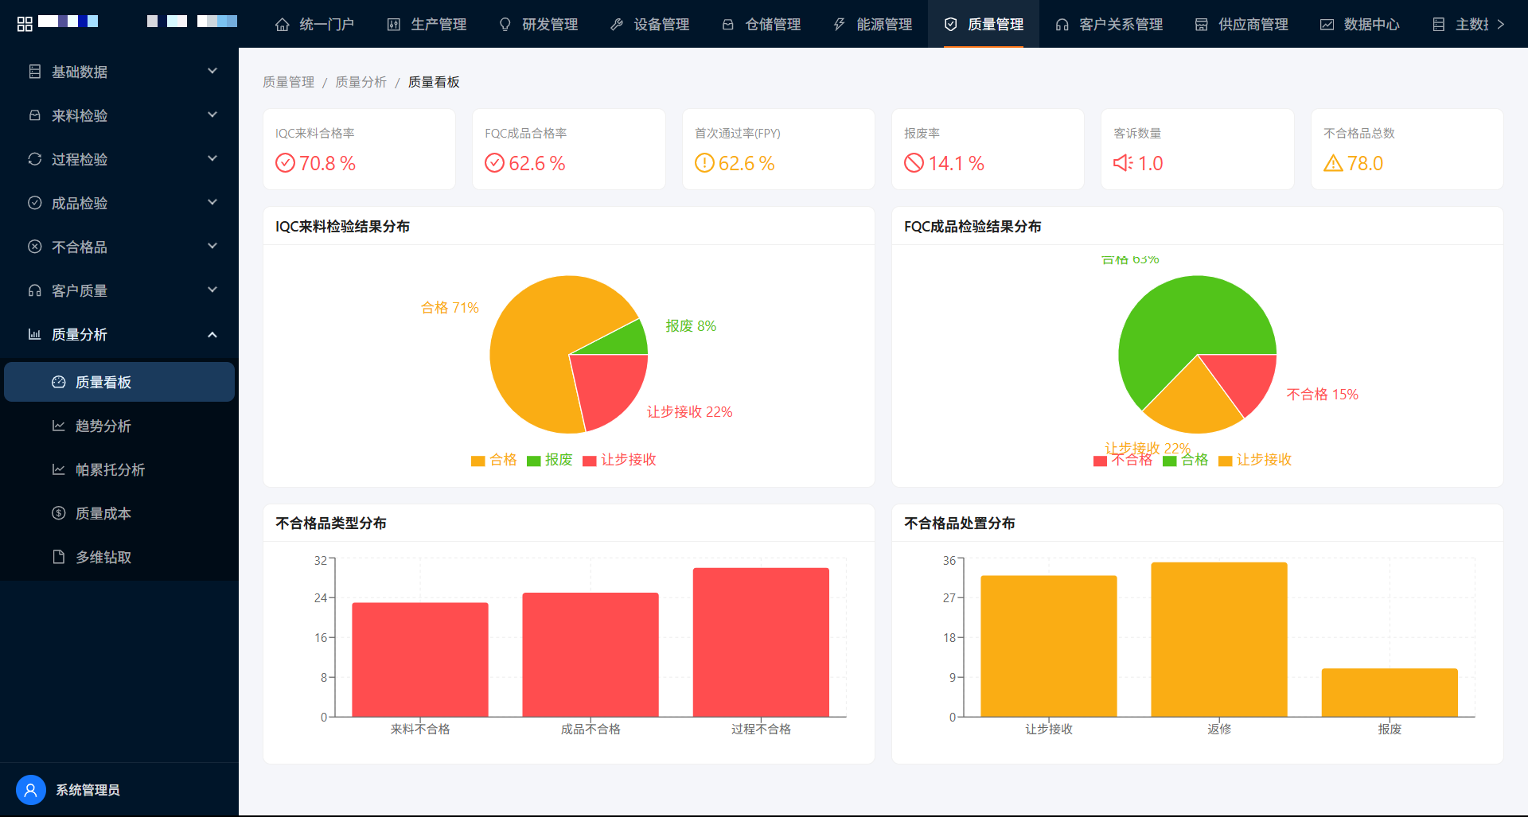Click the 质量管理 breadcrumb link
The width and height of the screenshot is (1528, 817).
point(288,82)
